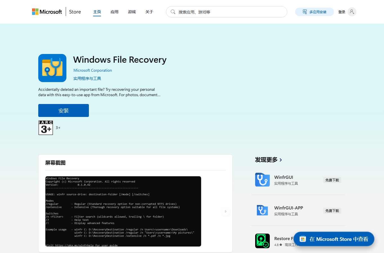Open the WinfrGUI app title

[x=284, y=177]
